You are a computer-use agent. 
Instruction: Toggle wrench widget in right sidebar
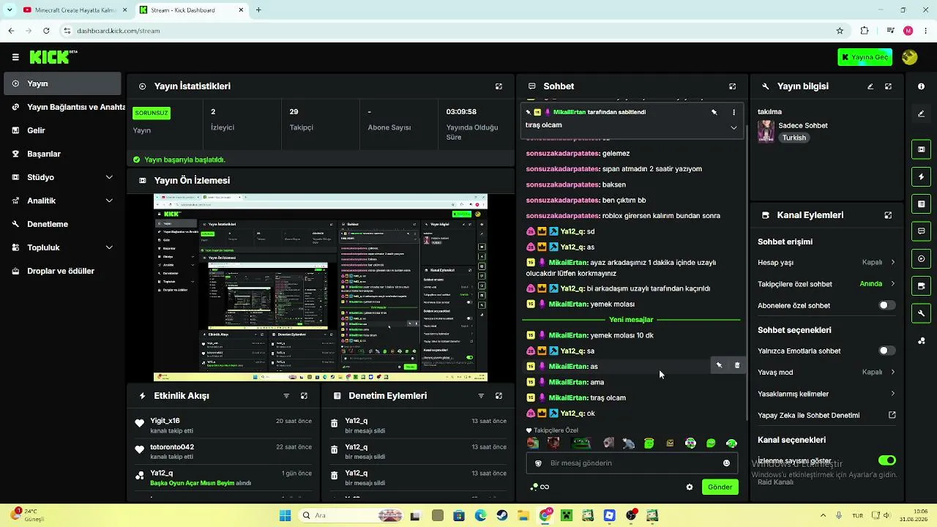coord(921,313)
